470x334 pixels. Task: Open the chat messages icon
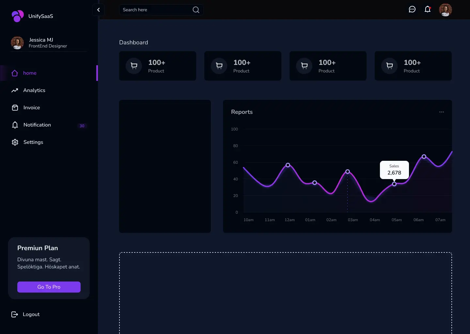pos(412,9)
